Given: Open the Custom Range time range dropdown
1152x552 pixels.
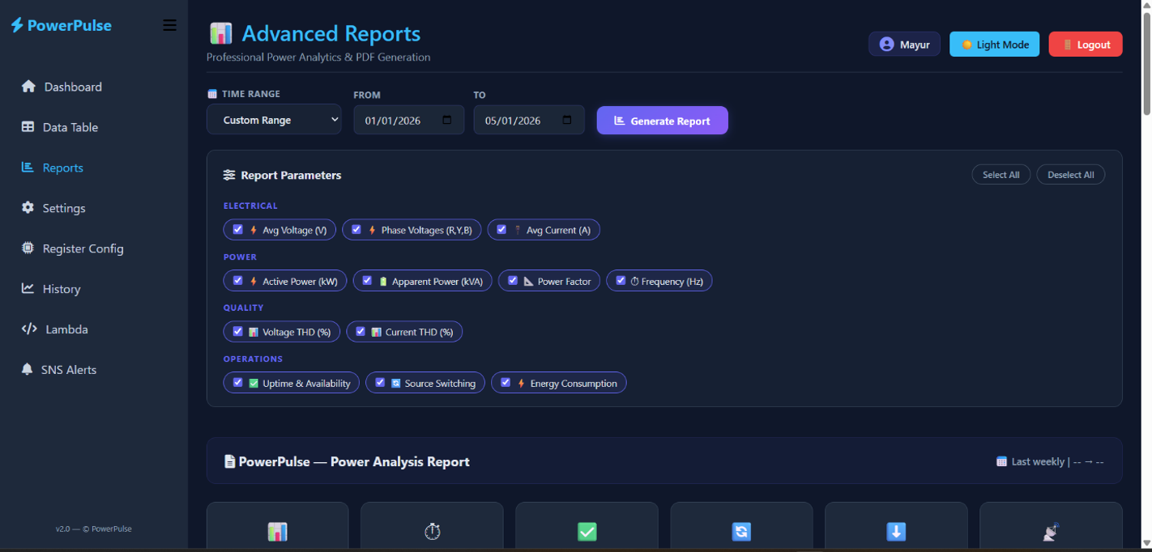Looking at the screenshot, I should click(x=274, y=120).
